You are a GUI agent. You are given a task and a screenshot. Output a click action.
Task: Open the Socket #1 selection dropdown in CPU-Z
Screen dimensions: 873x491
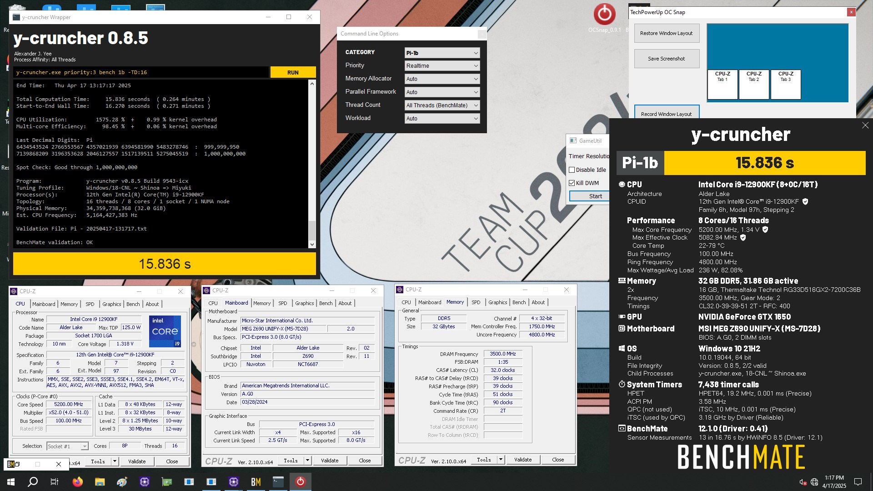click(67, 446)
